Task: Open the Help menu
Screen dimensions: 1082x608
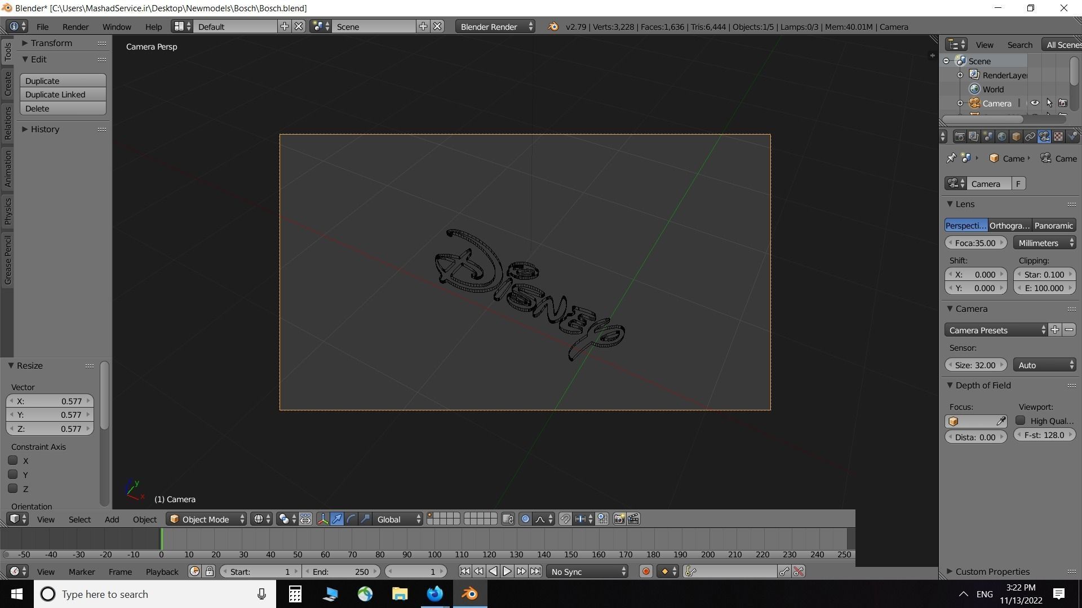Action: (x=153, y=26)
